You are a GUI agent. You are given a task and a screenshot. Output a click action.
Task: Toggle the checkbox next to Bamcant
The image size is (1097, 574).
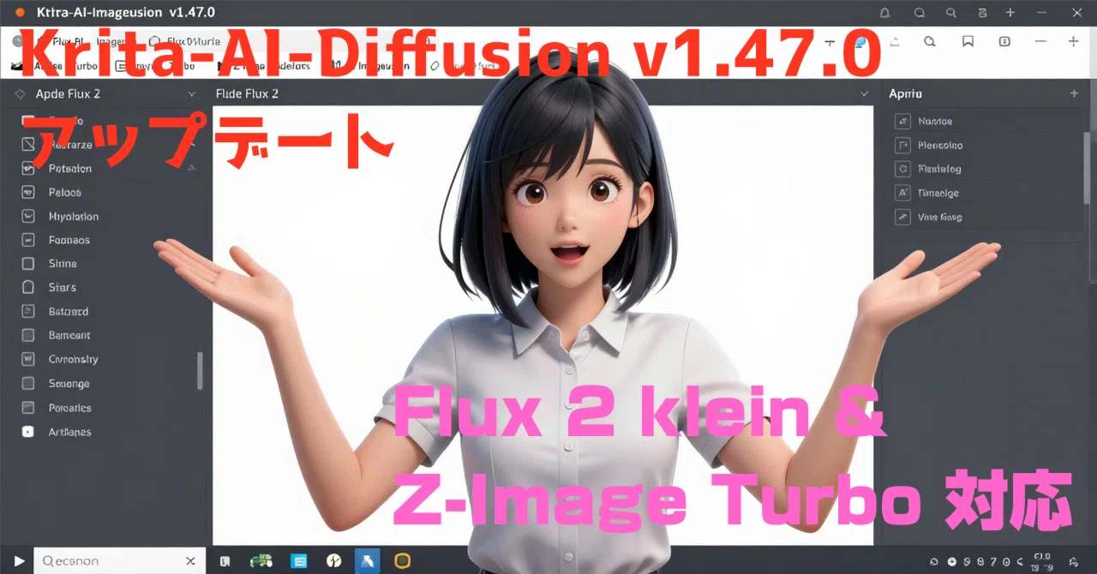tap(28, 336)
